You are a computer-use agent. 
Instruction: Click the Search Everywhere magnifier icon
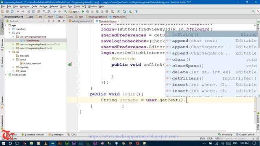click(253, 11)
